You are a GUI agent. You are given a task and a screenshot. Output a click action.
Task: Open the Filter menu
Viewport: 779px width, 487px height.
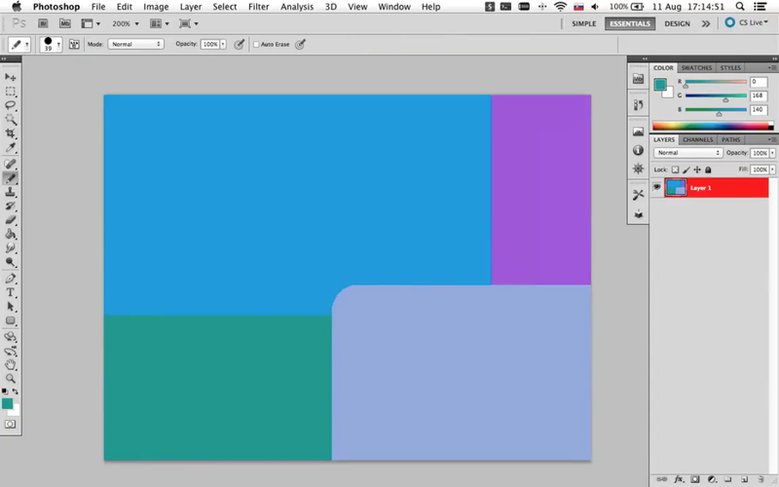(x=259, y=7)
